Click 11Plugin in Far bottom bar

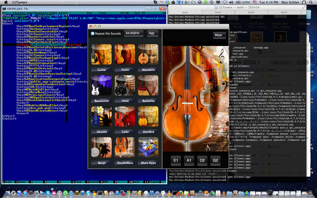[x=152, y=182]
